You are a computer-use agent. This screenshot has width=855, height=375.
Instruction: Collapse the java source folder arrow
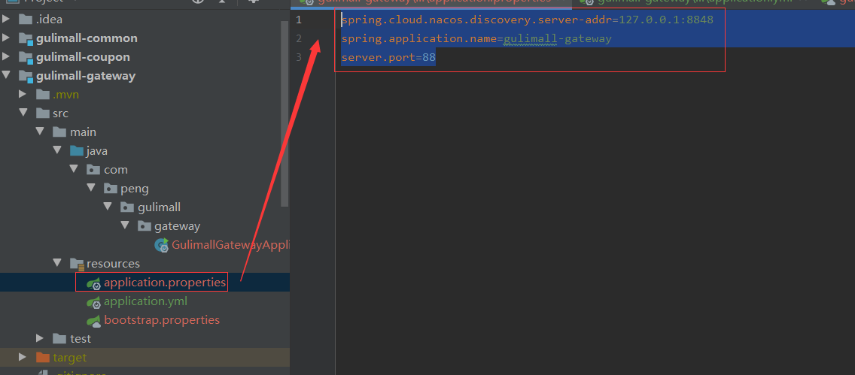[56, 151]
